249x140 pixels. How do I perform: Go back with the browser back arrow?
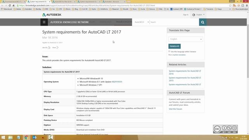2,5
